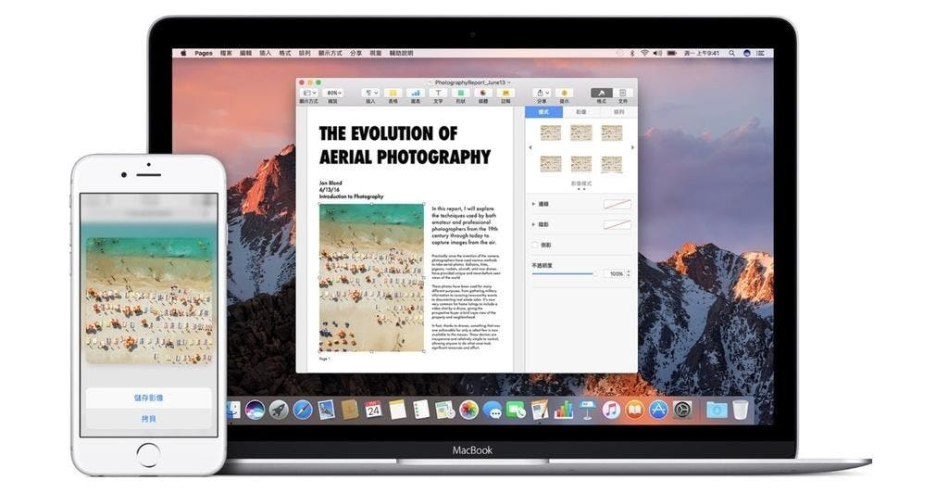
Task: Open Calendar from the Dock
Action: (x=373, y=410)
